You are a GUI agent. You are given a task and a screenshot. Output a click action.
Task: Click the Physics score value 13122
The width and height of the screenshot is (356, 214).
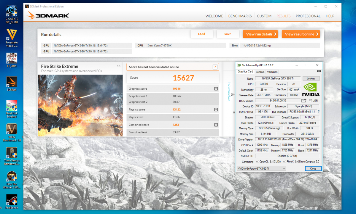177,110
